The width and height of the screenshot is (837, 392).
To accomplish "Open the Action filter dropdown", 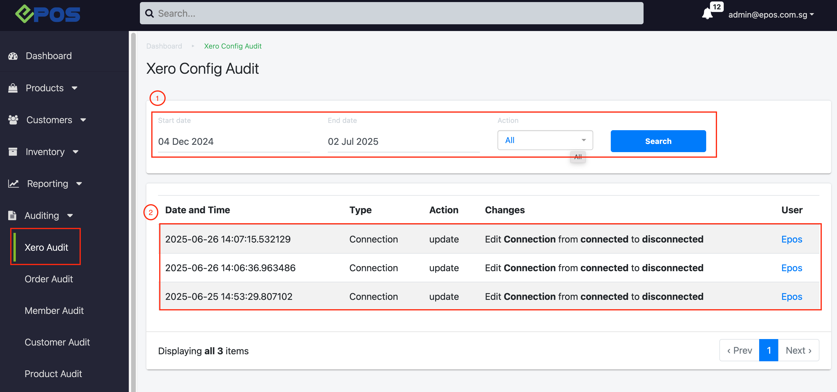I will pyautogui.click(x=545, y=140).
